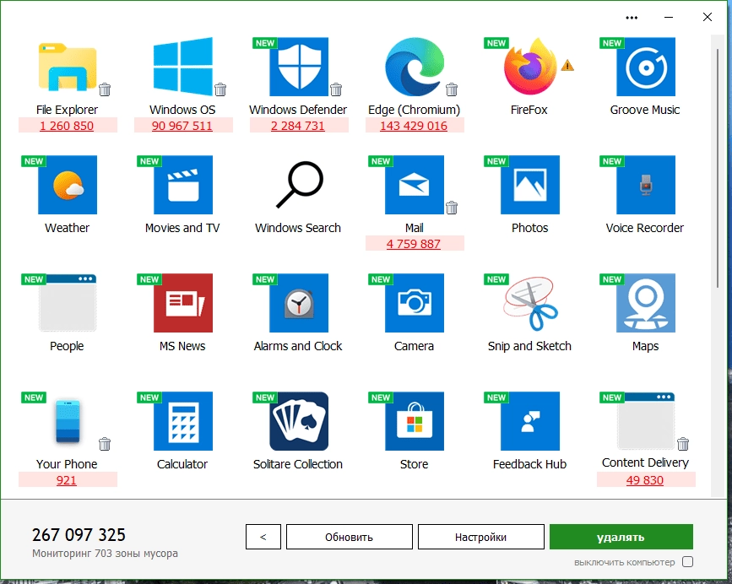The image size is (732, 584).
Task: Click the green удалять button
Action: pyautogui.click(x=621, y=537)
